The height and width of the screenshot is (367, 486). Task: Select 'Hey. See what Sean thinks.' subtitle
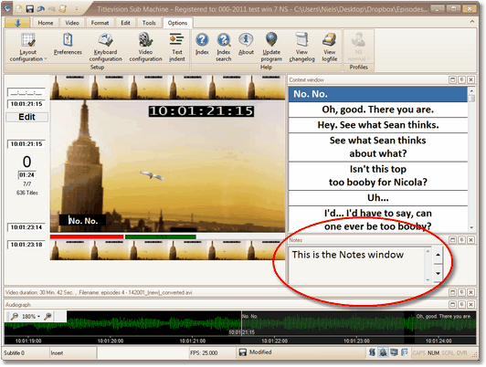click(378, 125)
